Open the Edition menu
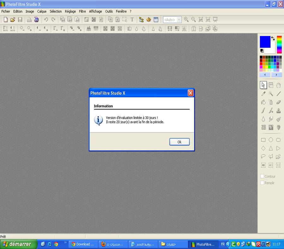The image size is (284, 249). (18, 11)
